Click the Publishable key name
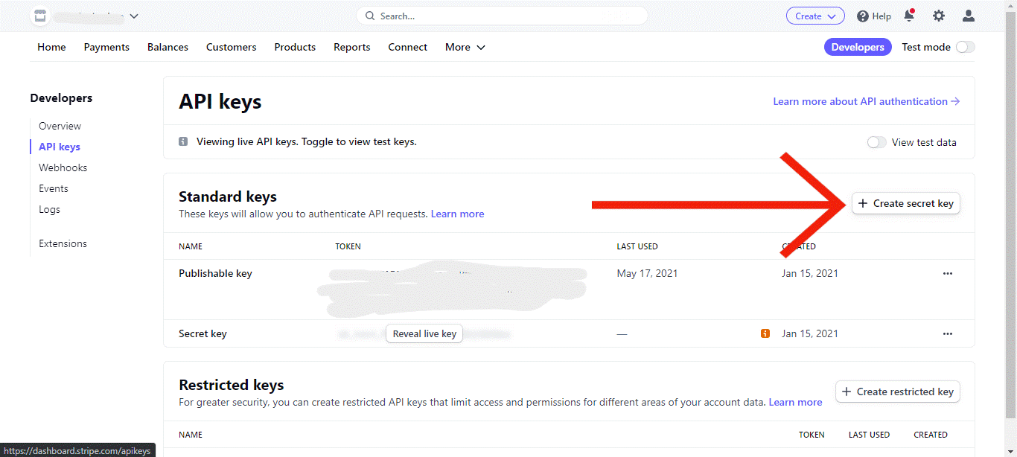The height and width of the screenshot is (457, 1017). click(215, 273)
